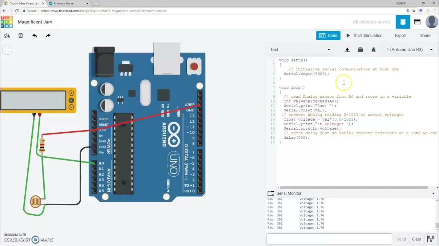Click the zoom to fit icon
Image resolution: width=439 pixels, height=246 pixels.
[7, 50]
